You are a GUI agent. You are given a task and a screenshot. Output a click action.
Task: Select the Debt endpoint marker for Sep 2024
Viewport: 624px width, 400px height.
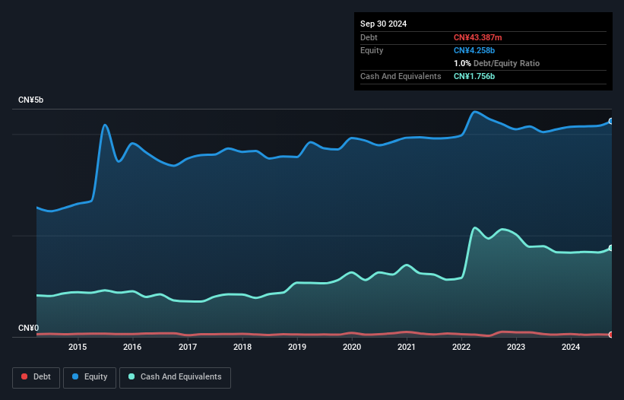click(611, 335)
